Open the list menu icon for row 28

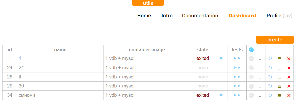(x=279, y=77)
